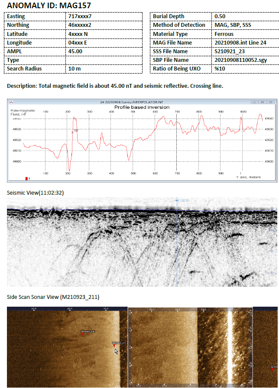Click MAG file name '20210908.int Line 24'

(x=240, y=42)
